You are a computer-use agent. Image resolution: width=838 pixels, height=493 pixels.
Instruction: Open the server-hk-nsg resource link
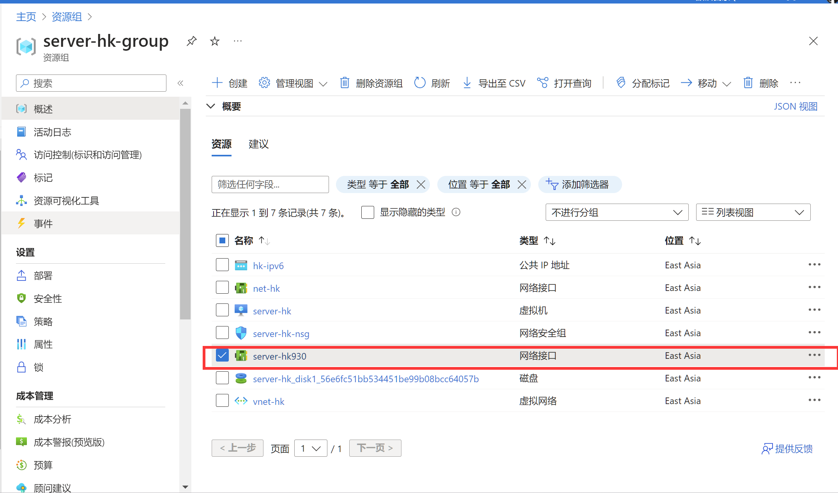coord(281,334)
